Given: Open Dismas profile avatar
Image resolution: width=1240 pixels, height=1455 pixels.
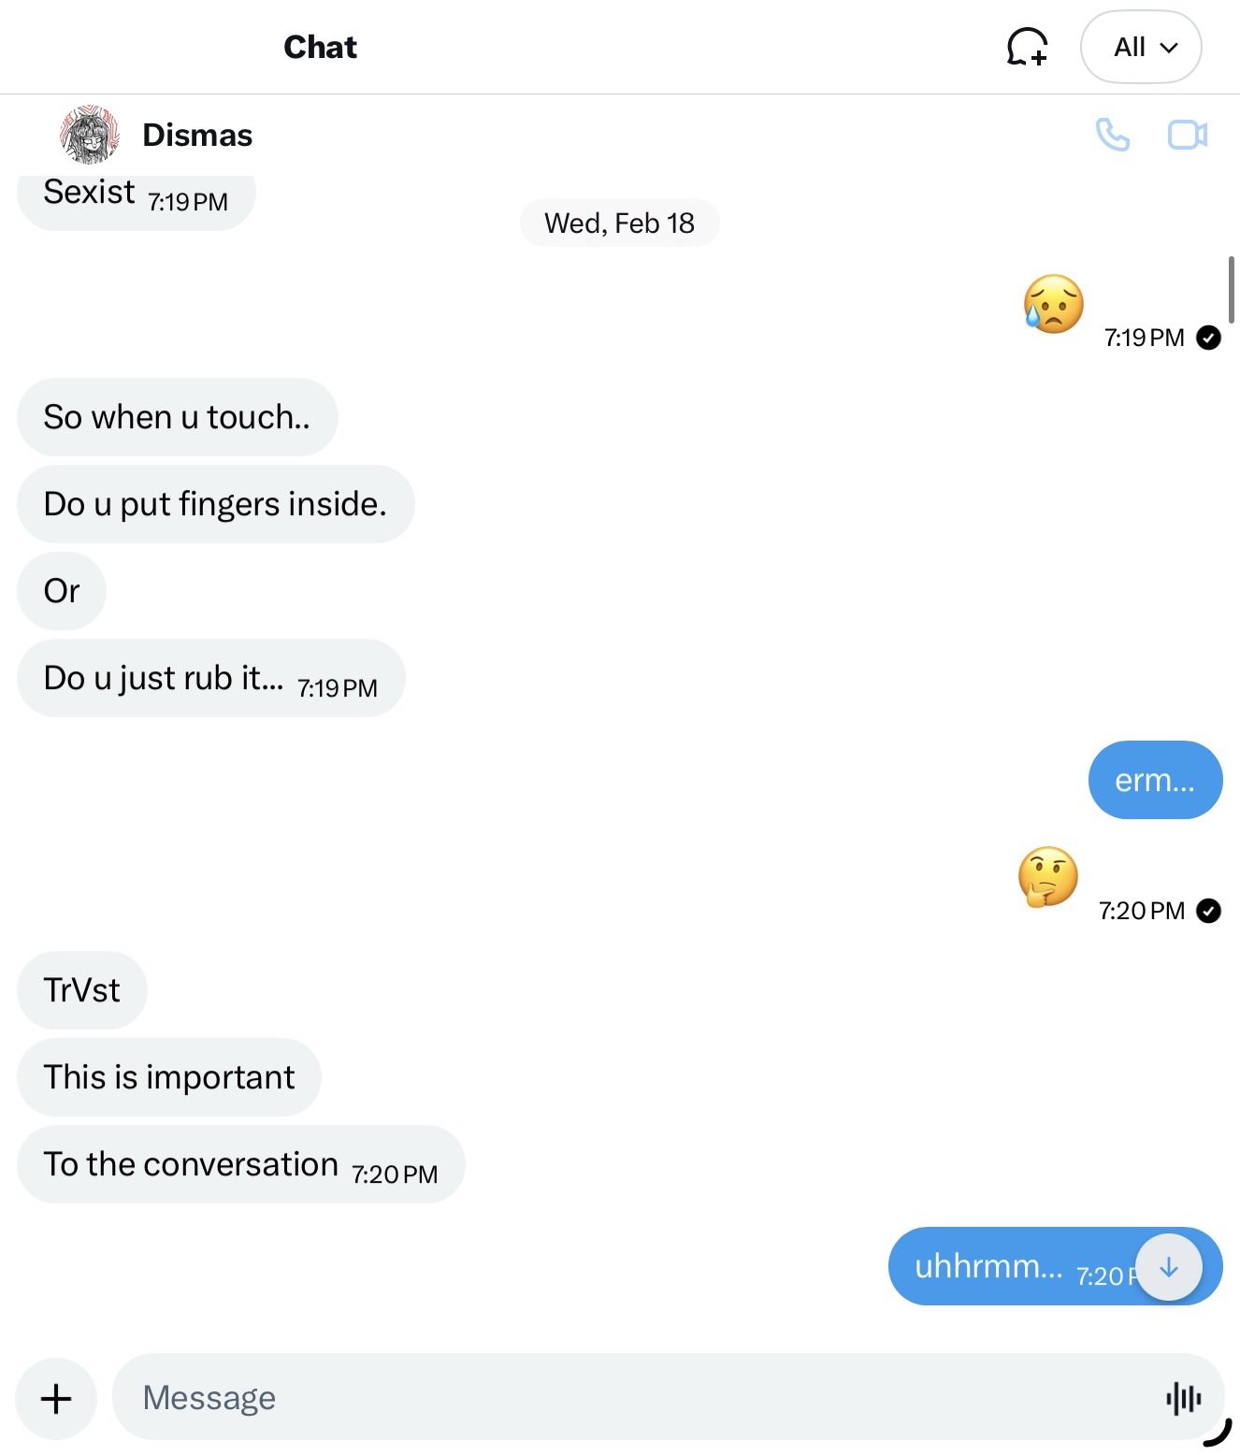Looking at the screenshot, I should (90, 135).
